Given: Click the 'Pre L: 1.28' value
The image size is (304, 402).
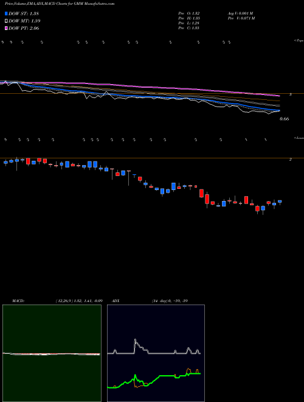Looking at the screenshot, I should click(189, 23).
